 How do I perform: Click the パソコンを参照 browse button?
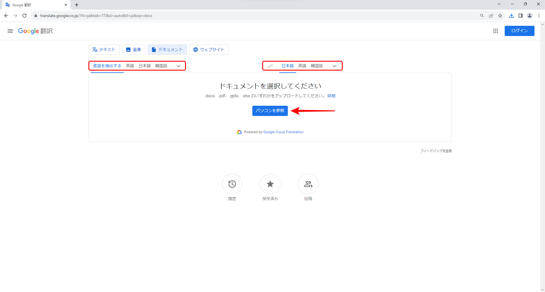click(x=270, y=111)
